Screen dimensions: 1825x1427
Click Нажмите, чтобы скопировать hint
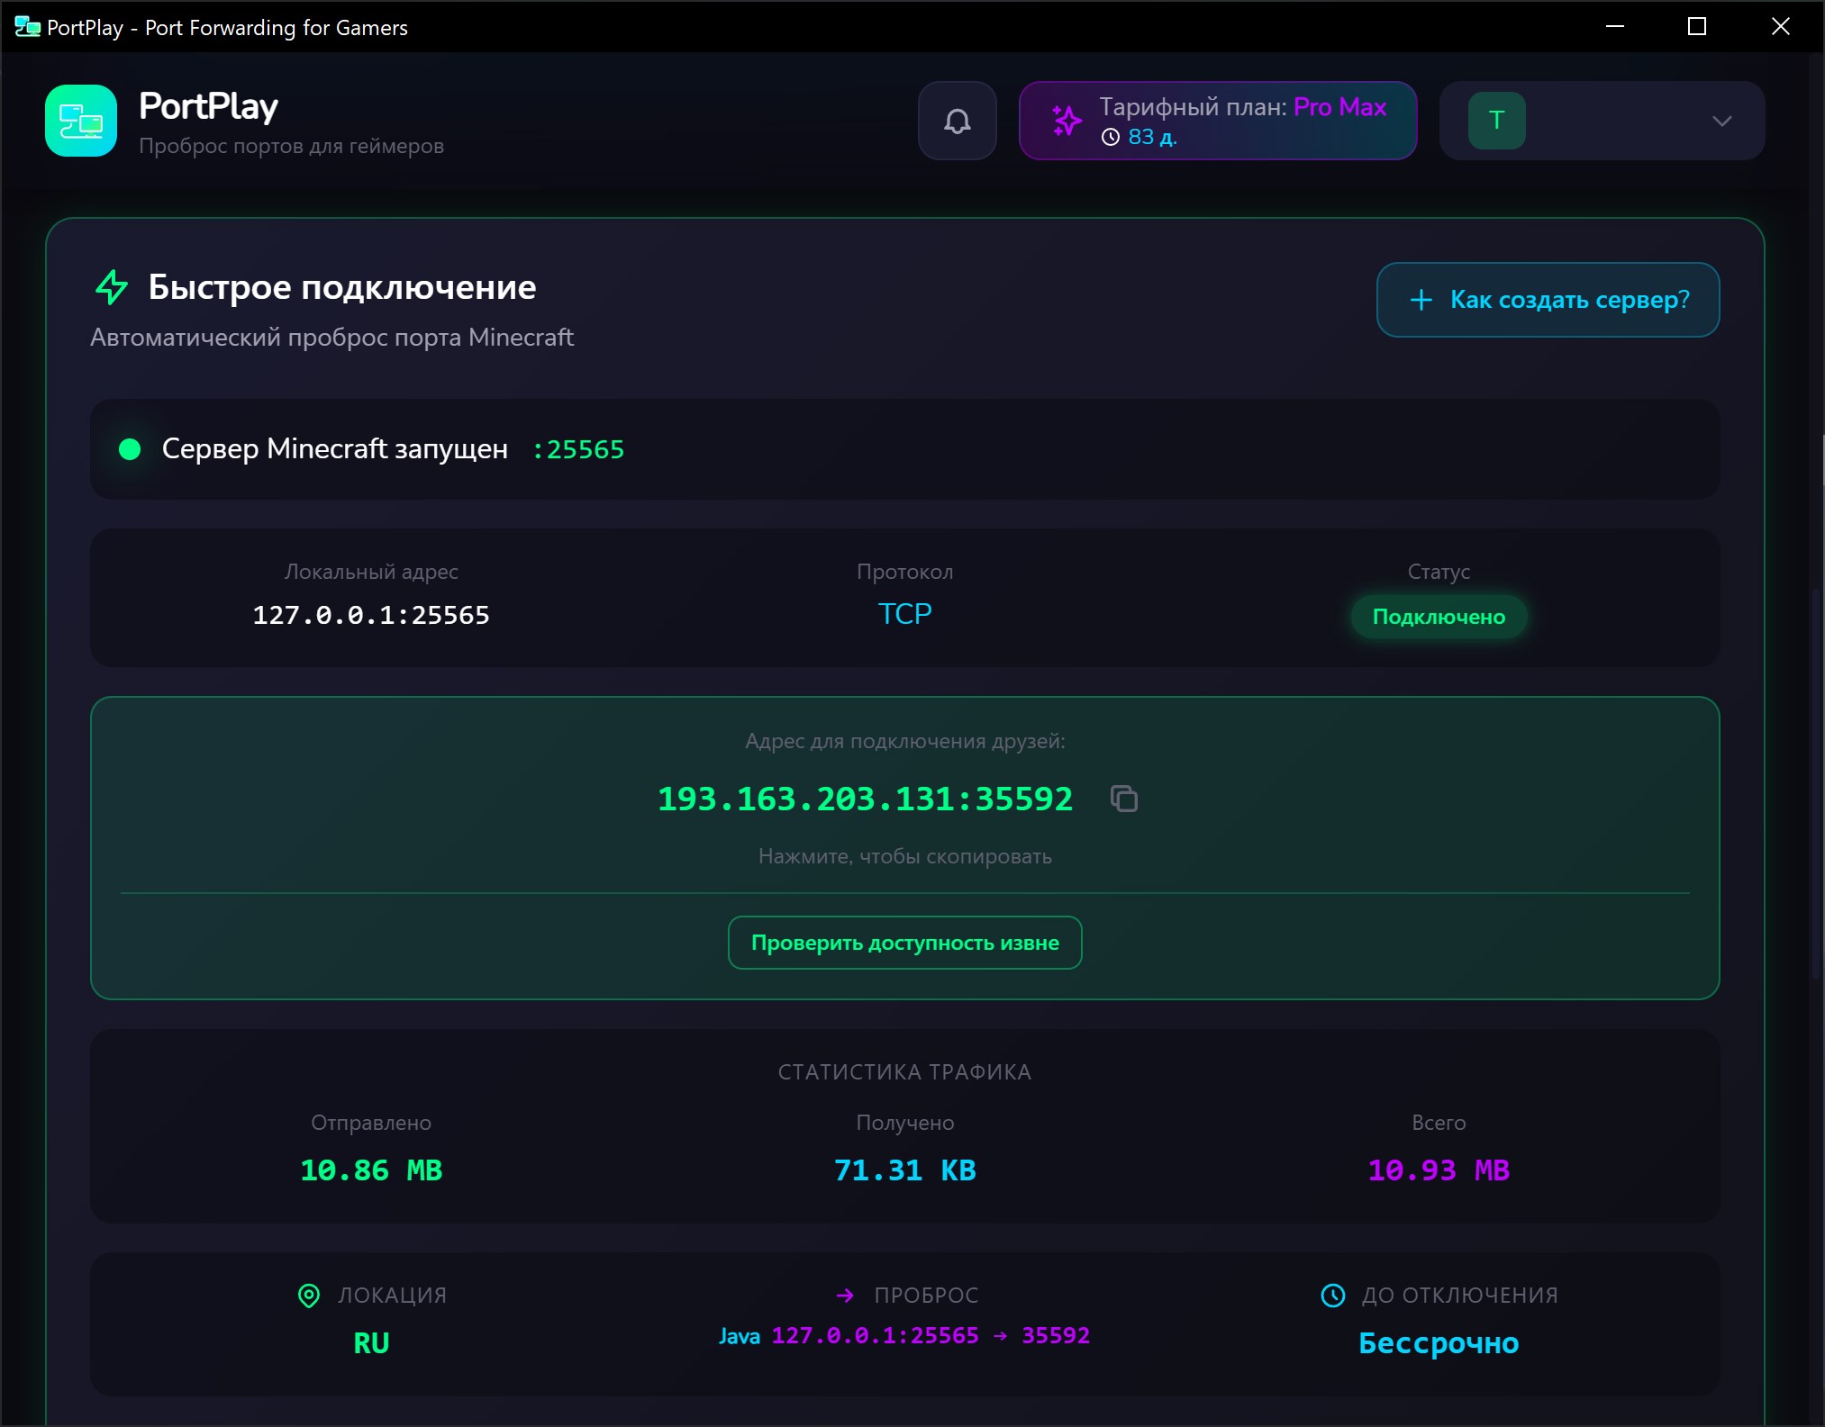[x=904, y=856]
